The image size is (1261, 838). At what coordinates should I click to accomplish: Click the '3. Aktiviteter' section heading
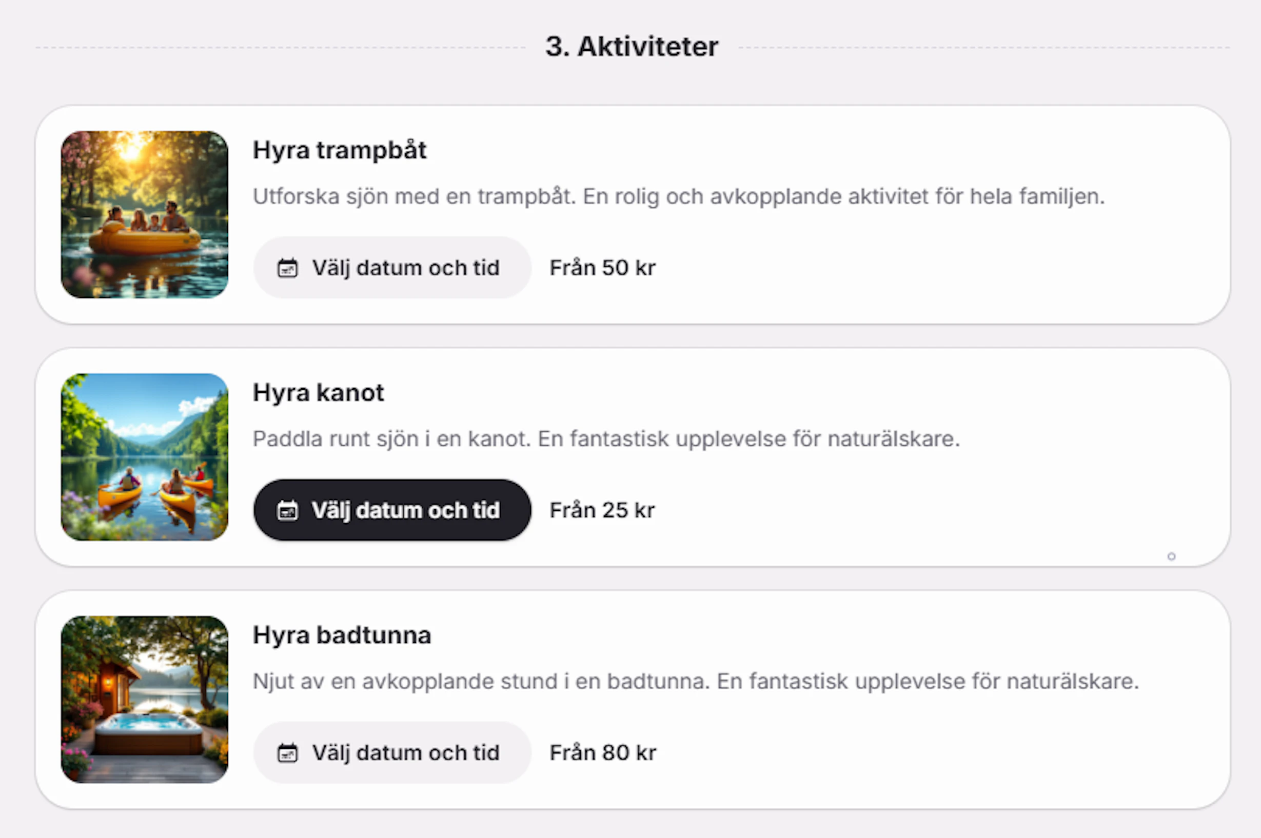click(x=632, y=47)
